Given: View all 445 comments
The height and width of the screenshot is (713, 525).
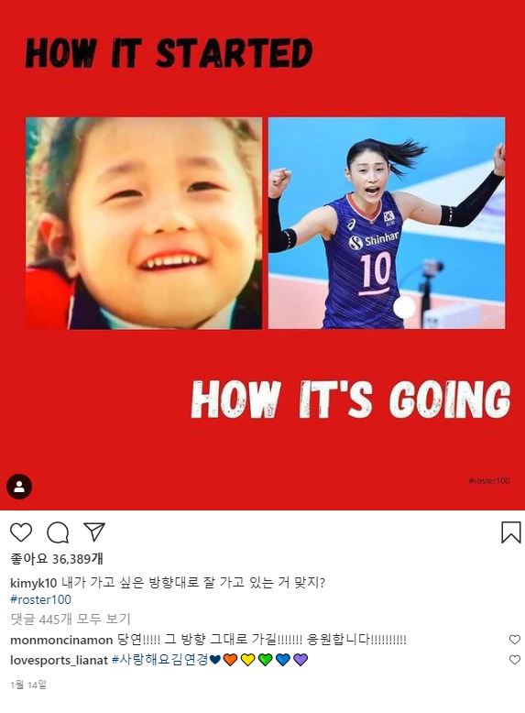Looking at the screenshot, I should (71, 619).
